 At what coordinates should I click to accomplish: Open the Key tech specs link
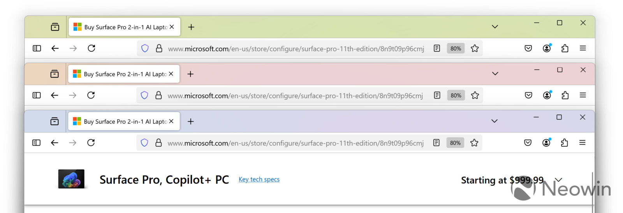(x=259, y=180)
